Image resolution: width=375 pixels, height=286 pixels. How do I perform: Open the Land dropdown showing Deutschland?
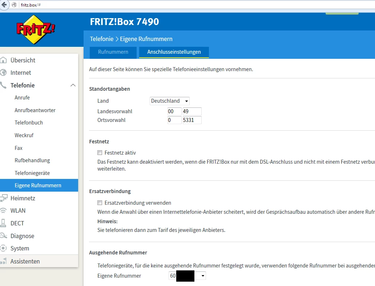pos(170,101)
